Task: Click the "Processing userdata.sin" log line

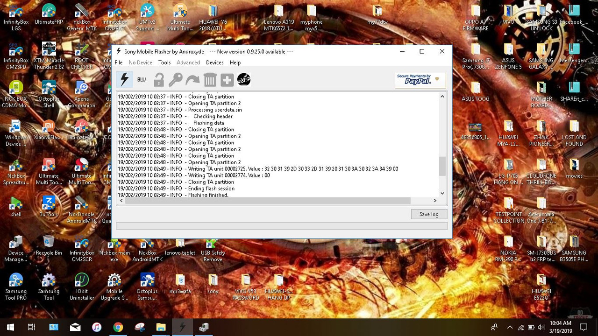Action: 180,110
